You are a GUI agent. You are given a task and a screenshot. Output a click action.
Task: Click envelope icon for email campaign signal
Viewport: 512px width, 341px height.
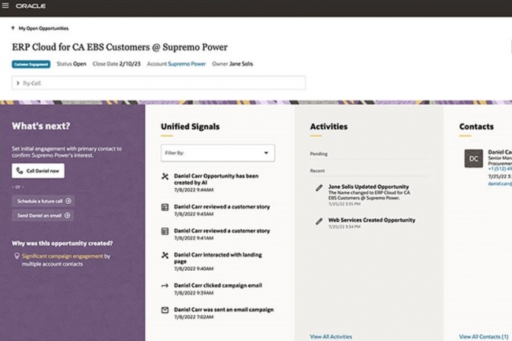tap(165, 310)
